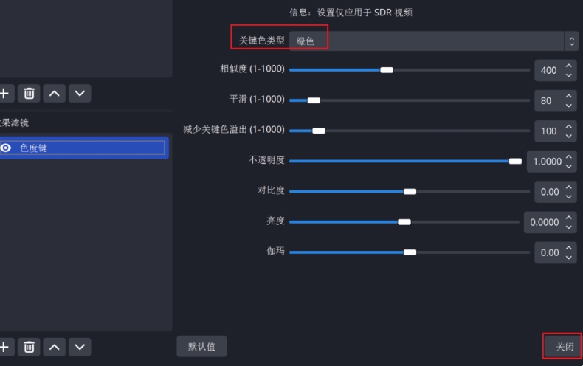This screenshot has width=583, height=366.
Task: Move the 色度键 filter up with bottom arrow
Action: pos(55,347)
